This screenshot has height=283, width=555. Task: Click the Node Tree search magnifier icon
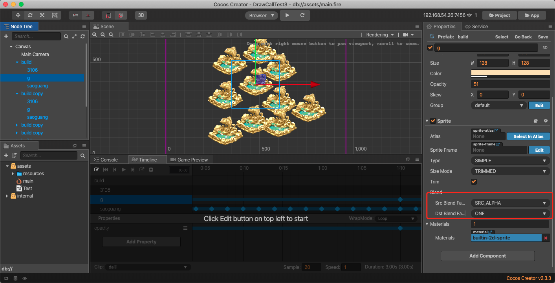click(66, 36)
